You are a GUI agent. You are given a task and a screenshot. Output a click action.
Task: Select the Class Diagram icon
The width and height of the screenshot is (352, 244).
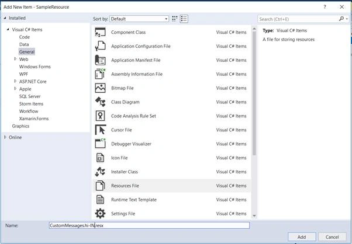100,102
